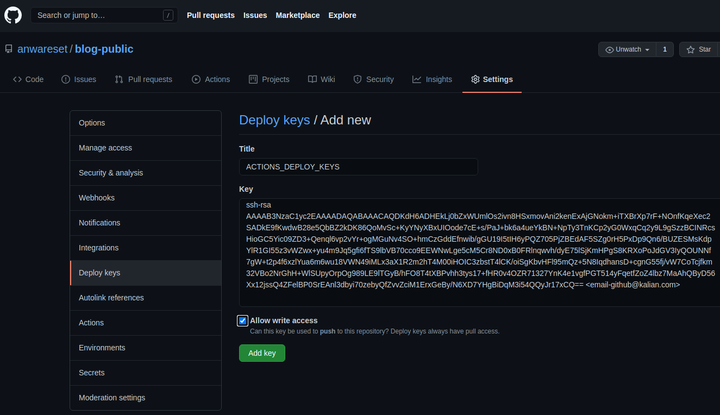Click the Title input field

coord(358,167)
